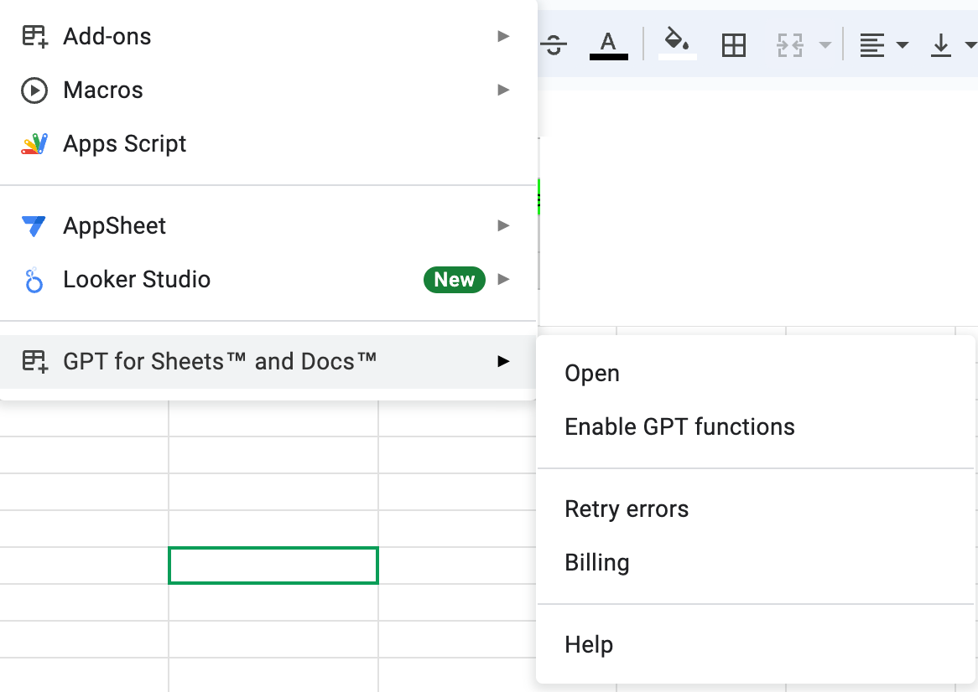This screenshot has width=978, height=692.
Task: Click the merge cells icon
Action: coord(789,45)
